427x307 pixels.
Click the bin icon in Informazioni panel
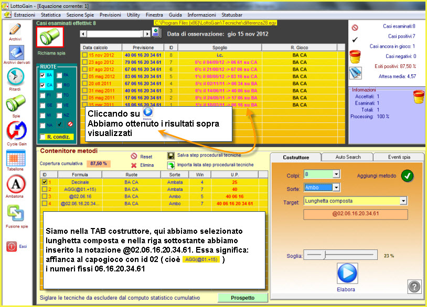tap(419, 97)
